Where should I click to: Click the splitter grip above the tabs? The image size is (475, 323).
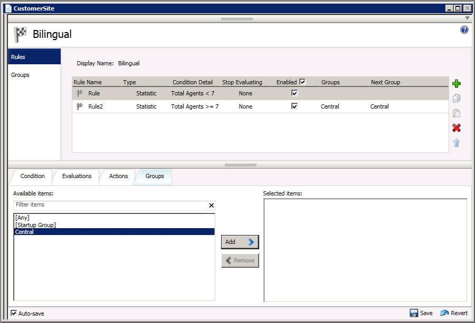240,165
